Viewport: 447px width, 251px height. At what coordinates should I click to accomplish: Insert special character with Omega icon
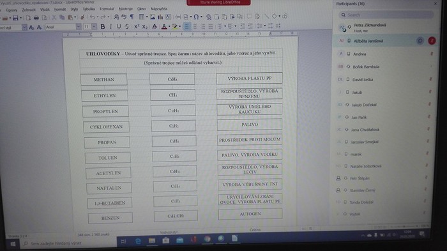[196, 17]
